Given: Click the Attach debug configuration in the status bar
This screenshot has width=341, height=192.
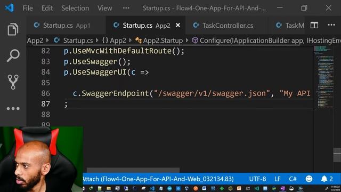Looking at the screenshot, I should click(158, 179).
